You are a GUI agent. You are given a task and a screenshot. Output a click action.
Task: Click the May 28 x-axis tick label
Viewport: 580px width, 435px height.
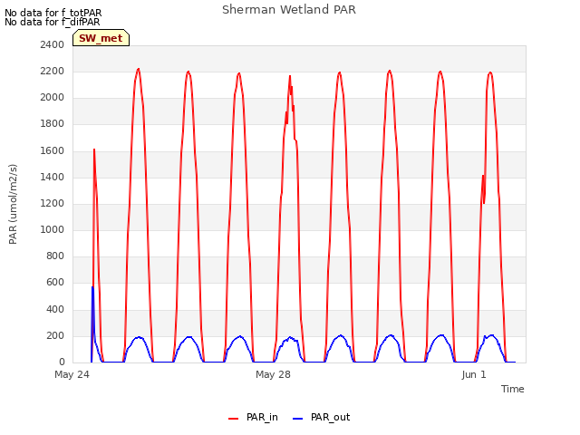(x=273, y=374)
